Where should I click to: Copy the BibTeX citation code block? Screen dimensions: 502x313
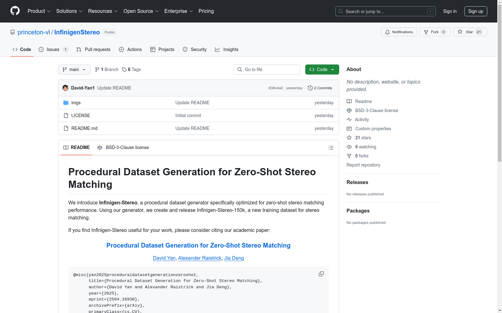[x=321, y=274]
